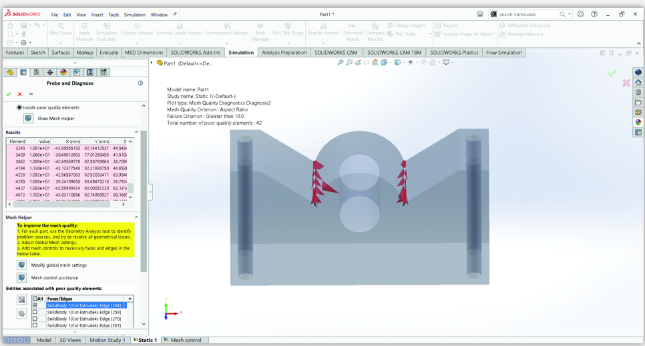This screenshot has height=346, width=645.
Task: Open Custom Properties icon in task pane
Action: [x=638, y=132]
